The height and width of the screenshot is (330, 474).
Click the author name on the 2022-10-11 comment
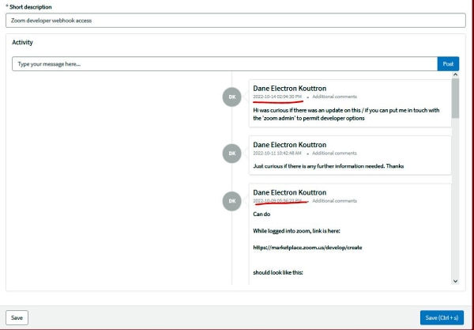(290, 145)
